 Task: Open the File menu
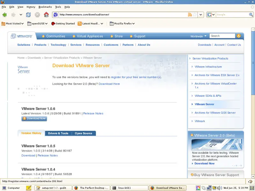4,7
